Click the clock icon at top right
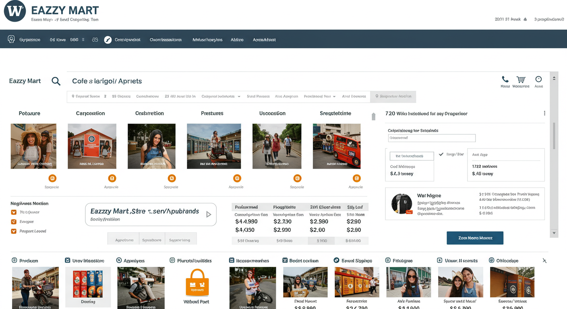This screenshot has height=309, width=567. (x=538, y=79)
